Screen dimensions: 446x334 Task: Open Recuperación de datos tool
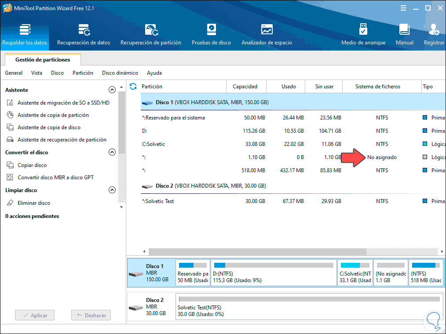point(84,30)
